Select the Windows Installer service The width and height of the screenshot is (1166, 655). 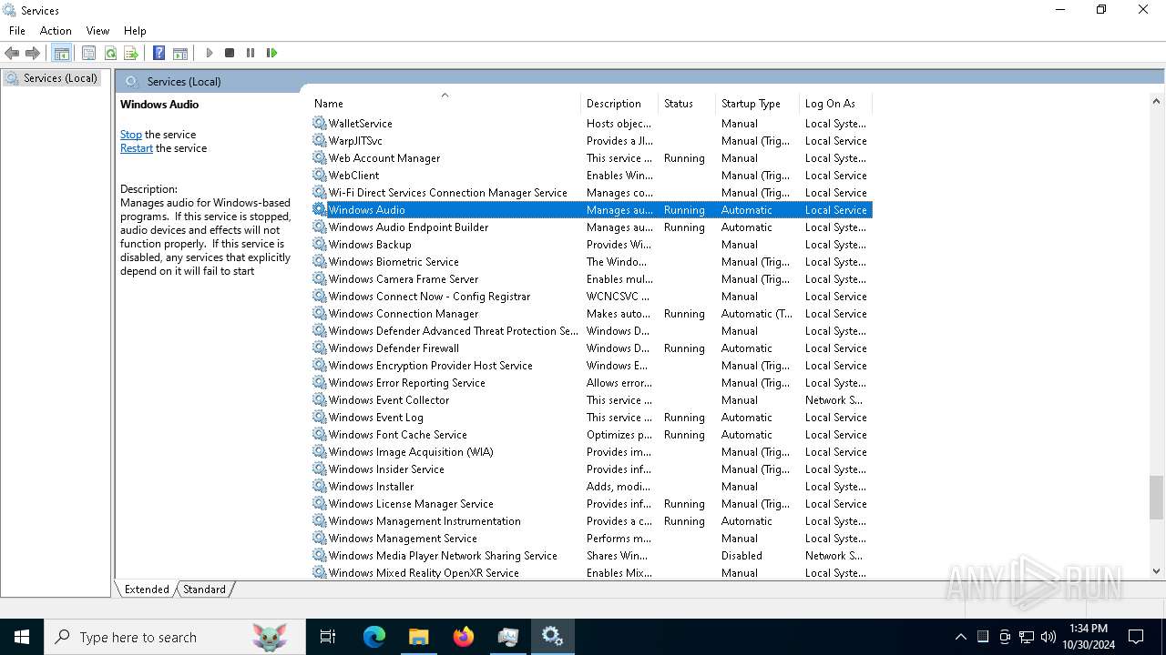point(591,487)
